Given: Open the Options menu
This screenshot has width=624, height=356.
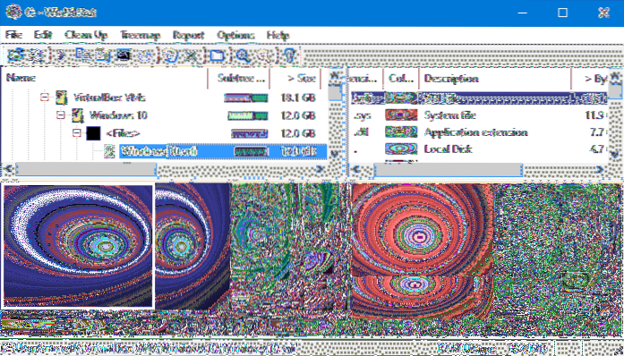Looking at the screenshot, I should [235, 36].
